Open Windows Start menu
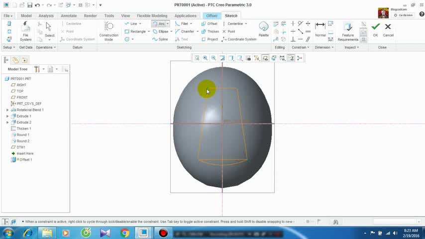Viewport: 425px width, 239px height. click(8, 233)
